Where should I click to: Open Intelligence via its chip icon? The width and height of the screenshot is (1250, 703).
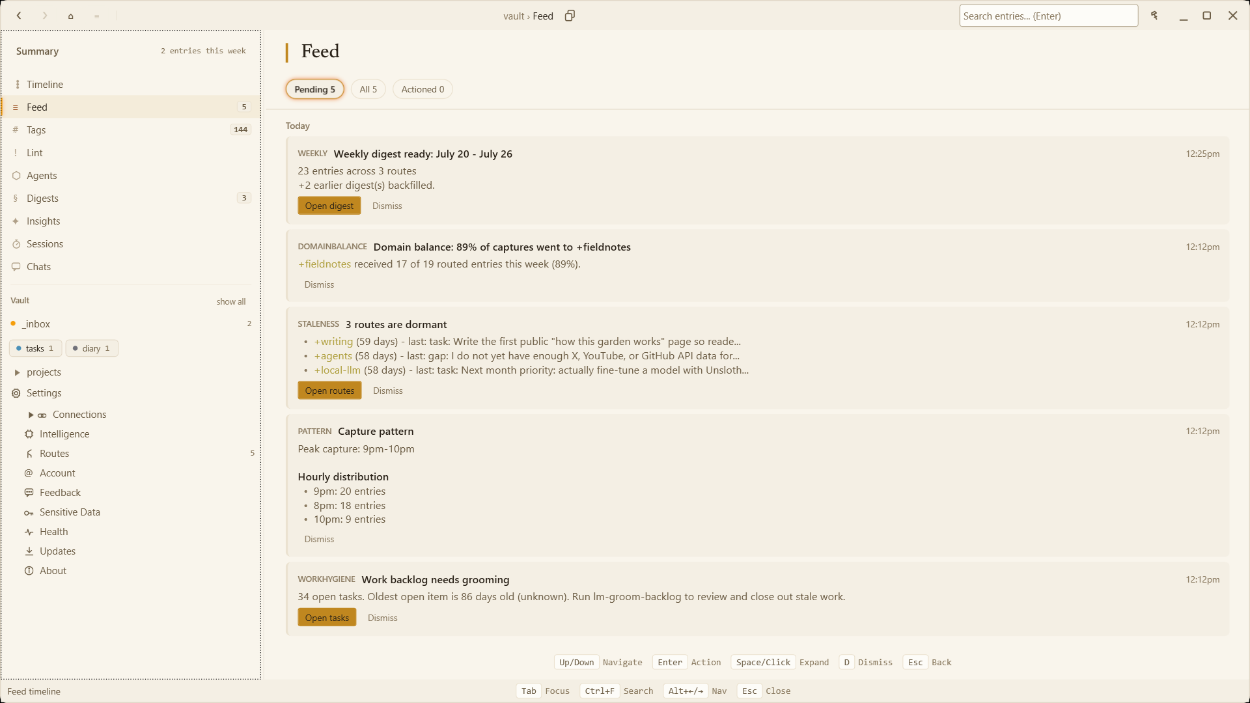click(29, 434)
